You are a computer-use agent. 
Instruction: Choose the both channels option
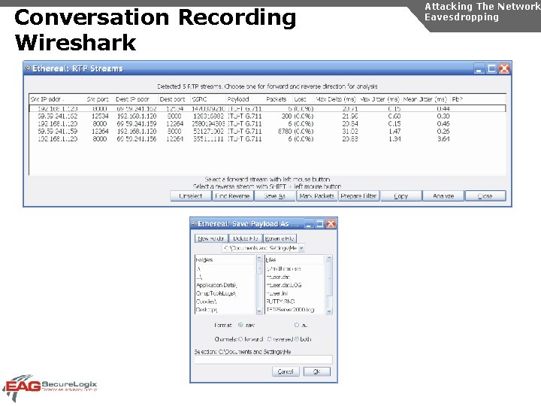[297, 339]
